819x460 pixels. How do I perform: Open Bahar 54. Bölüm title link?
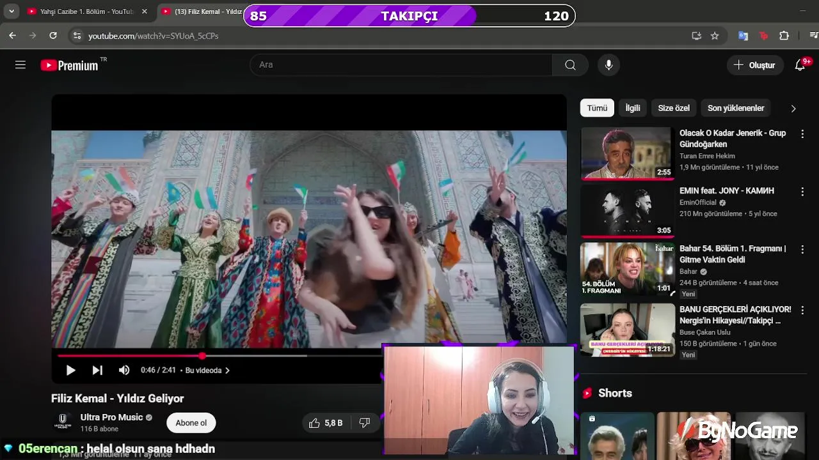click(x=733, y=254)
